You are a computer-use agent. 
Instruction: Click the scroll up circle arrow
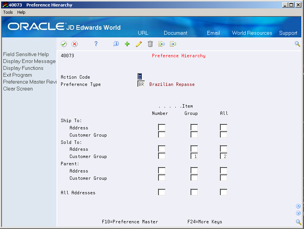[x=298, y=206]
